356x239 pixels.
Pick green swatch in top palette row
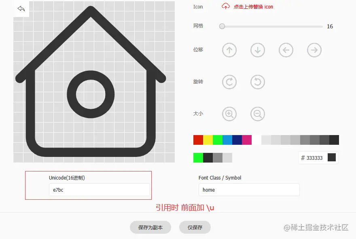click(x=218, y=140)
